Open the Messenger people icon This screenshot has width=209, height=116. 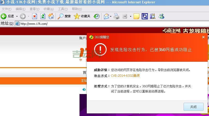161,16
